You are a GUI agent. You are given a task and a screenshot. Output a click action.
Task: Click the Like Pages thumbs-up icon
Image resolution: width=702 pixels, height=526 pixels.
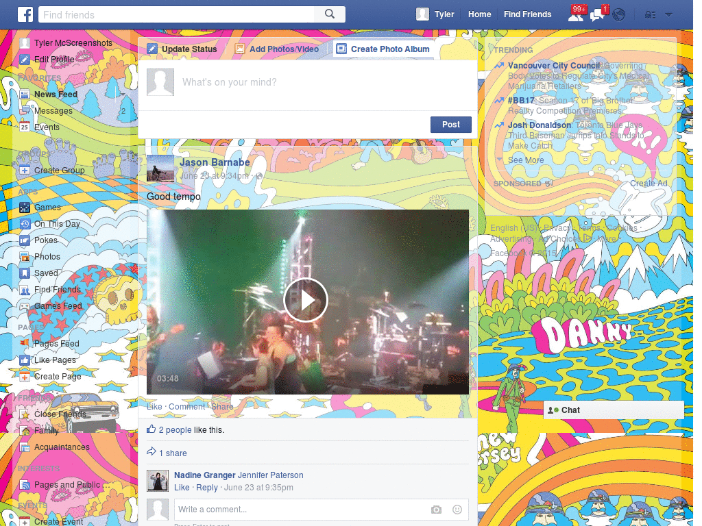tap(25, 360)
